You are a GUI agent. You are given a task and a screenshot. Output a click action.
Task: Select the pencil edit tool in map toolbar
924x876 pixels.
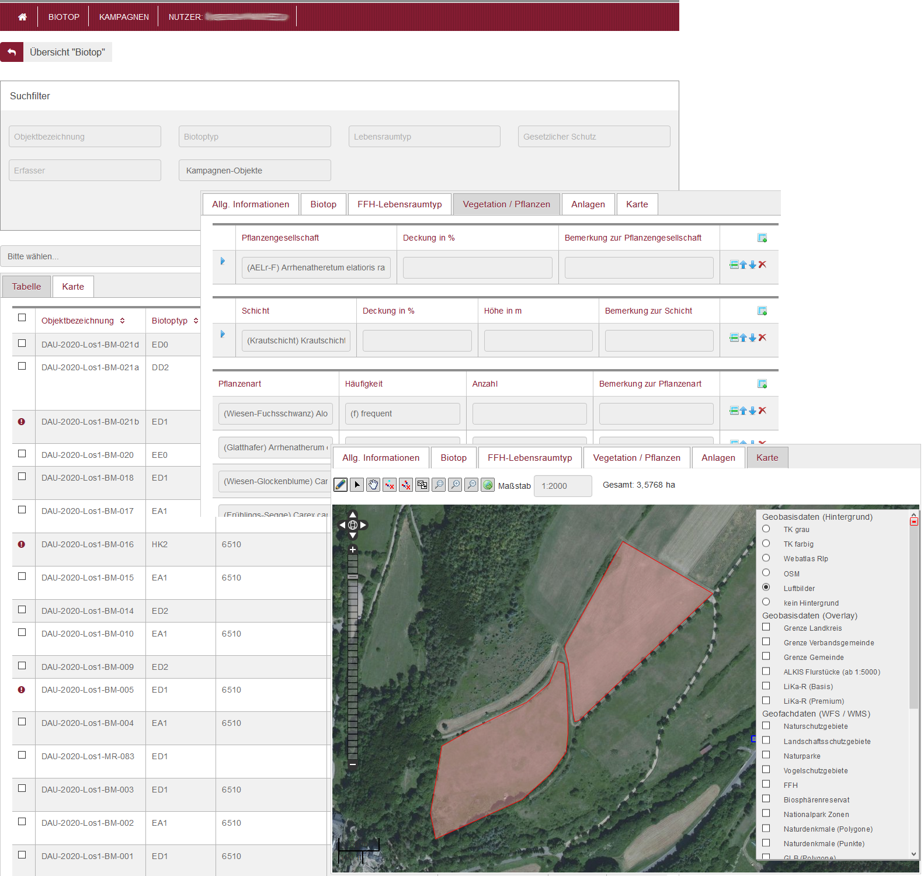(341, 485)
